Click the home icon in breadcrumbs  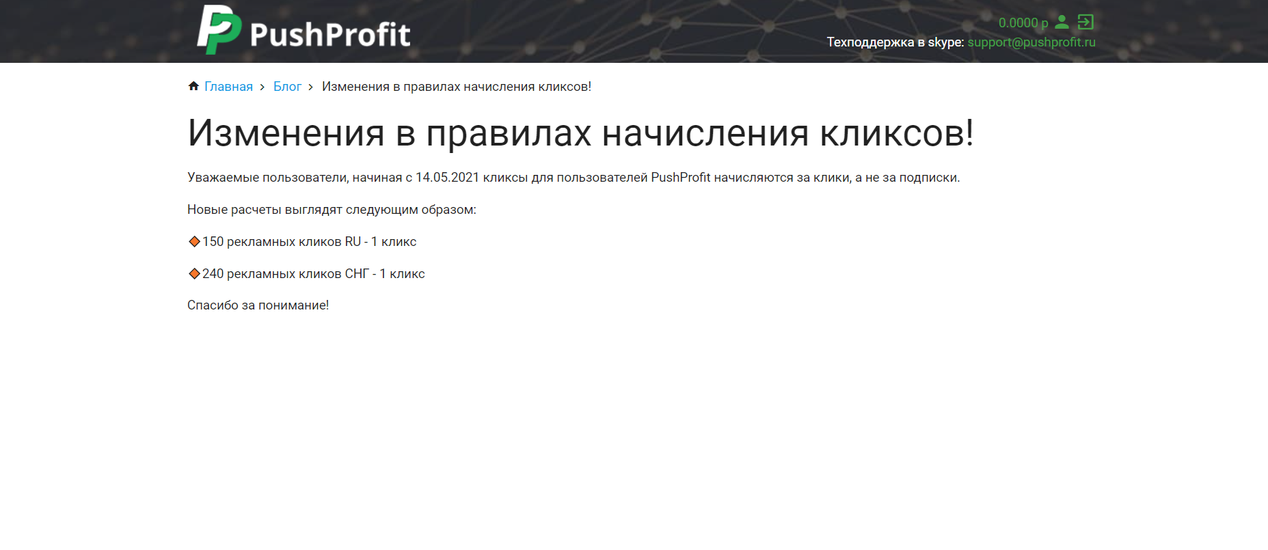click(193, 86)
